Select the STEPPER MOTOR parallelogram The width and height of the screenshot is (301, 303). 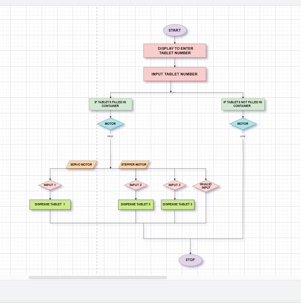tap(134, 164)
